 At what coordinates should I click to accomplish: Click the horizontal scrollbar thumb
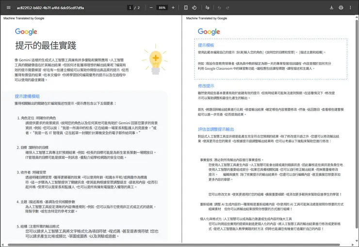(x=174, y=245)
